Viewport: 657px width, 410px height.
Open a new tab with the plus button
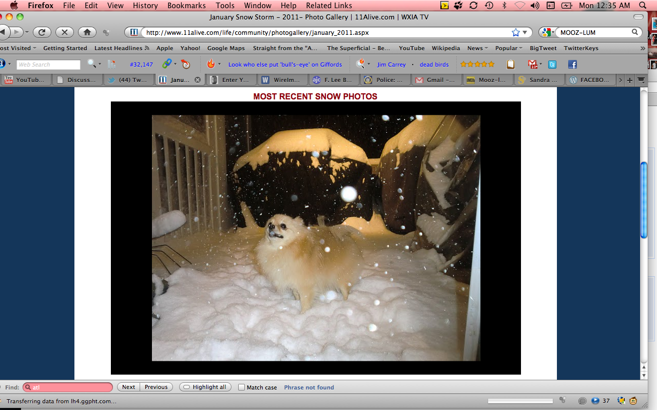pyautogui.click(x=630, y=80)
